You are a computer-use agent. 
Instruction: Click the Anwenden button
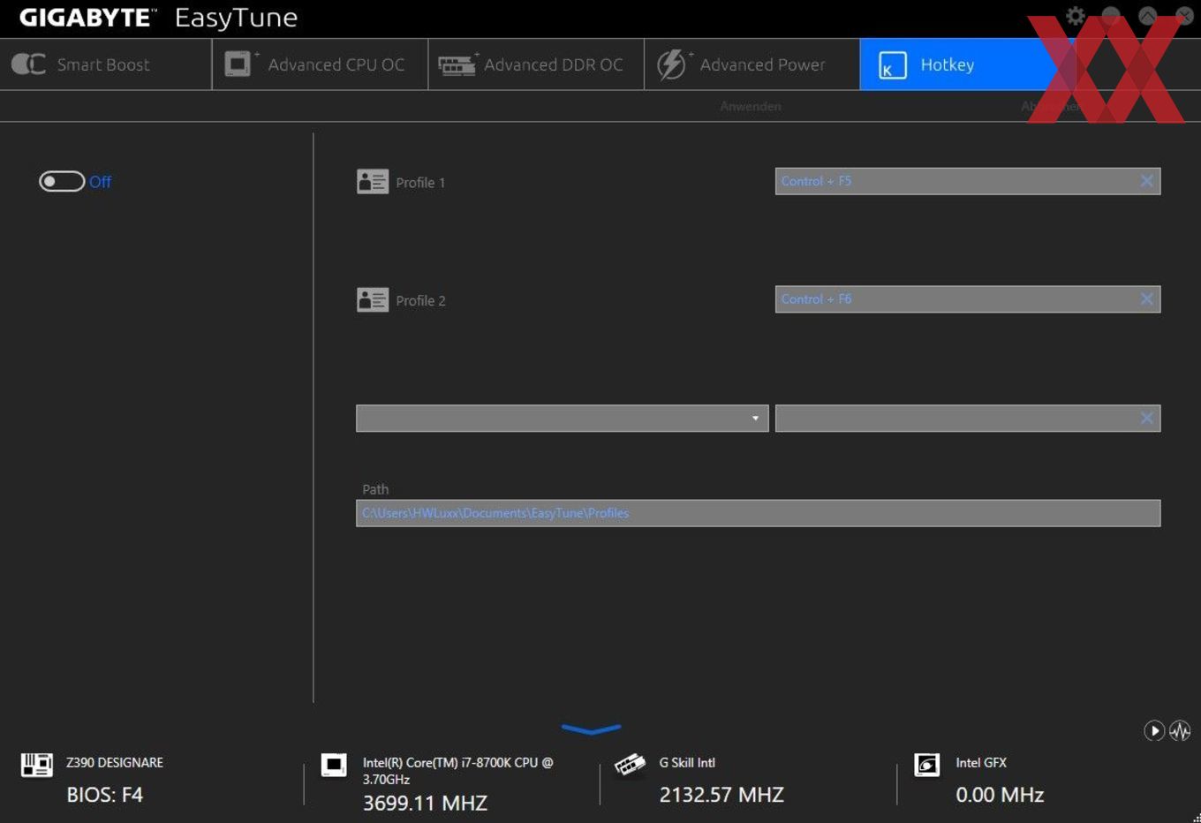pos(751,106)
